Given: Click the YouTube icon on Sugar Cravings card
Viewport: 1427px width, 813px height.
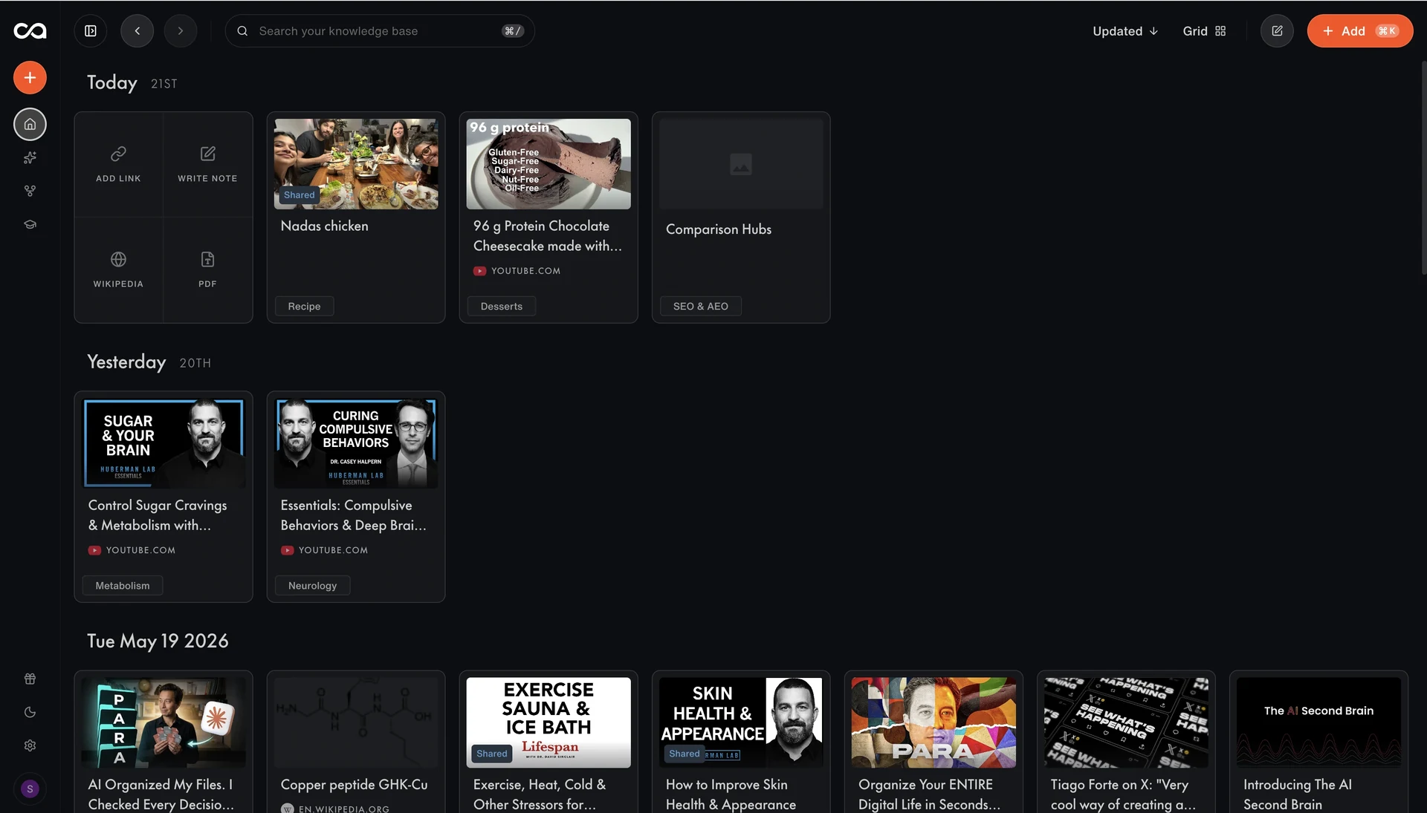Looking at the screenshot, I should [94, 550].
